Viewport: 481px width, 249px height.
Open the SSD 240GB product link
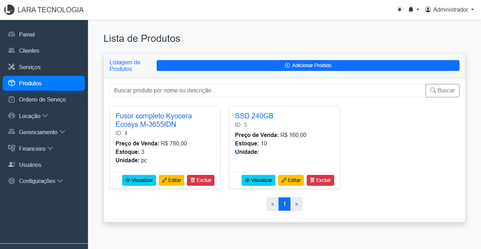pyautogui.click(x=254, y=116)
